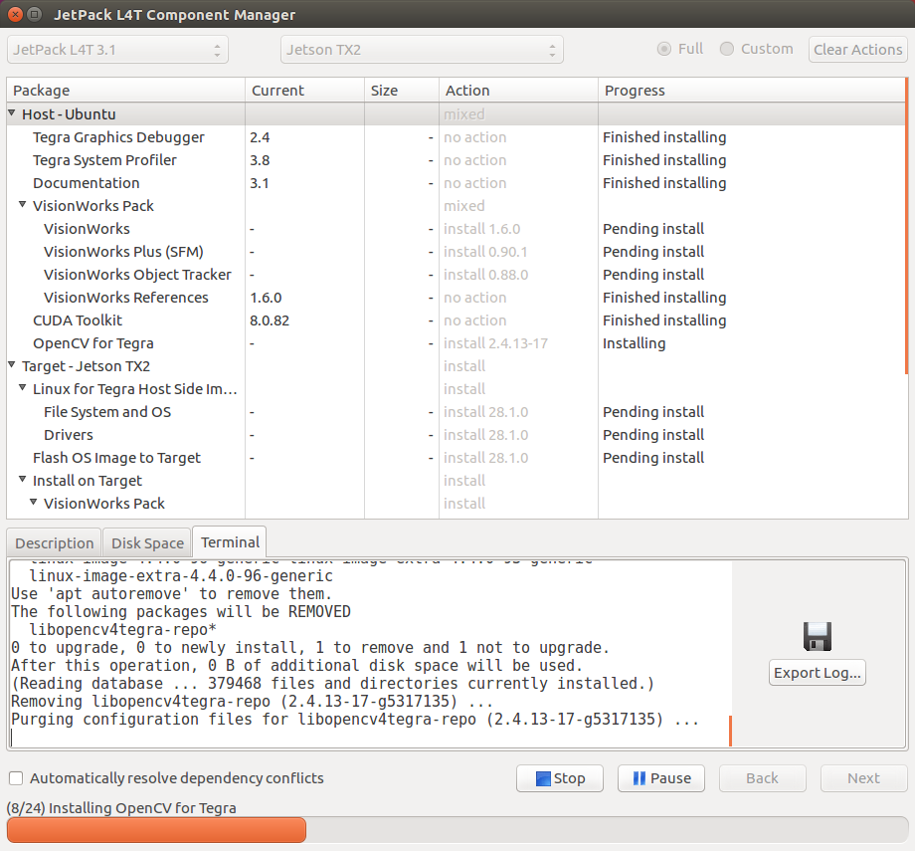Click the Export Log... button
Viewport: 915px width, 851px height.
[x=817, y=673]
